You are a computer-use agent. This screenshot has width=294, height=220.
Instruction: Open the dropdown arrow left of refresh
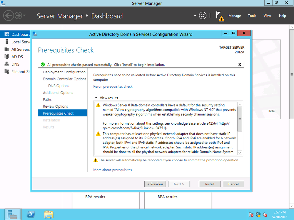pyautogui.click(x=195, y=16)
